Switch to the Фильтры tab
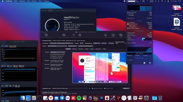The image size is (183, 102). tap(81, 49)
